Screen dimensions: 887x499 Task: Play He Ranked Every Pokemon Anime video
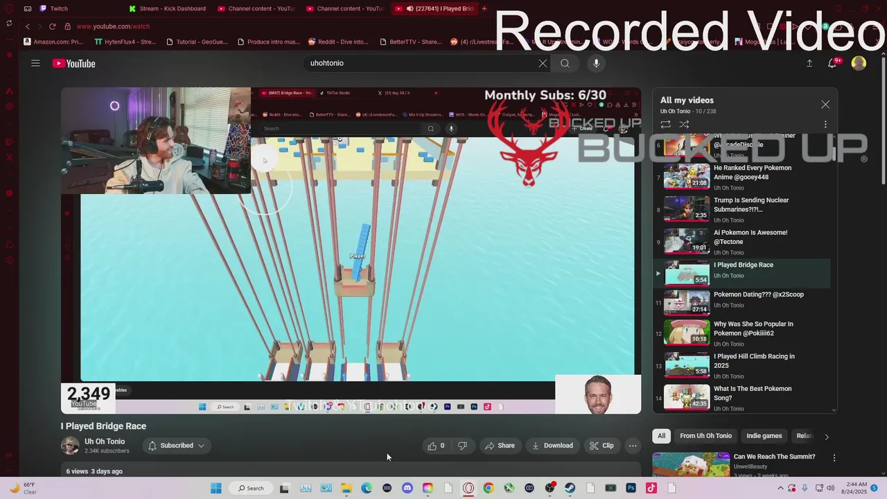(x=741, y=177)
